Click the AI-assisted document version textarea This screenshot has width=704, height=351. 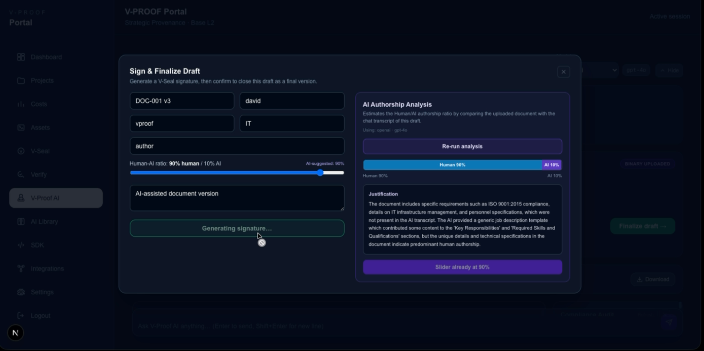point(237,198)
